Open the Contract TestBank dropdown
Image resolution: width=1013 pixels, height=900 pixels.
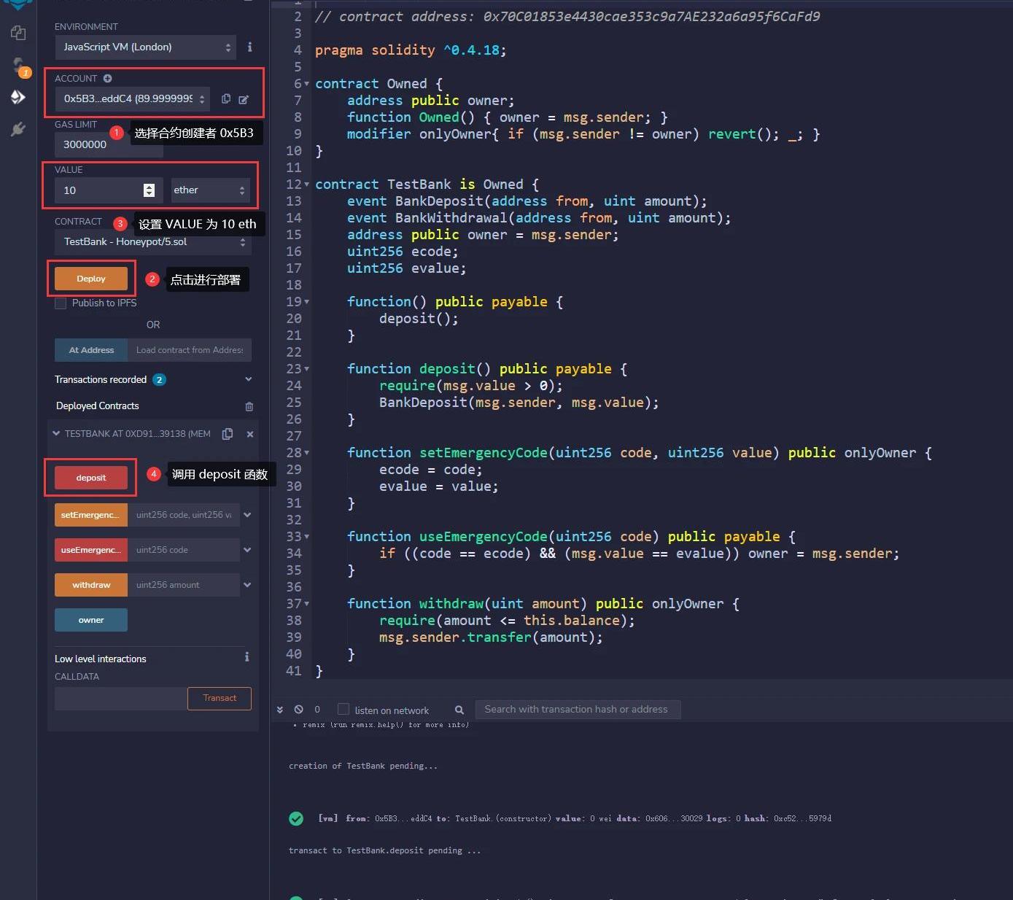[153, 241]
